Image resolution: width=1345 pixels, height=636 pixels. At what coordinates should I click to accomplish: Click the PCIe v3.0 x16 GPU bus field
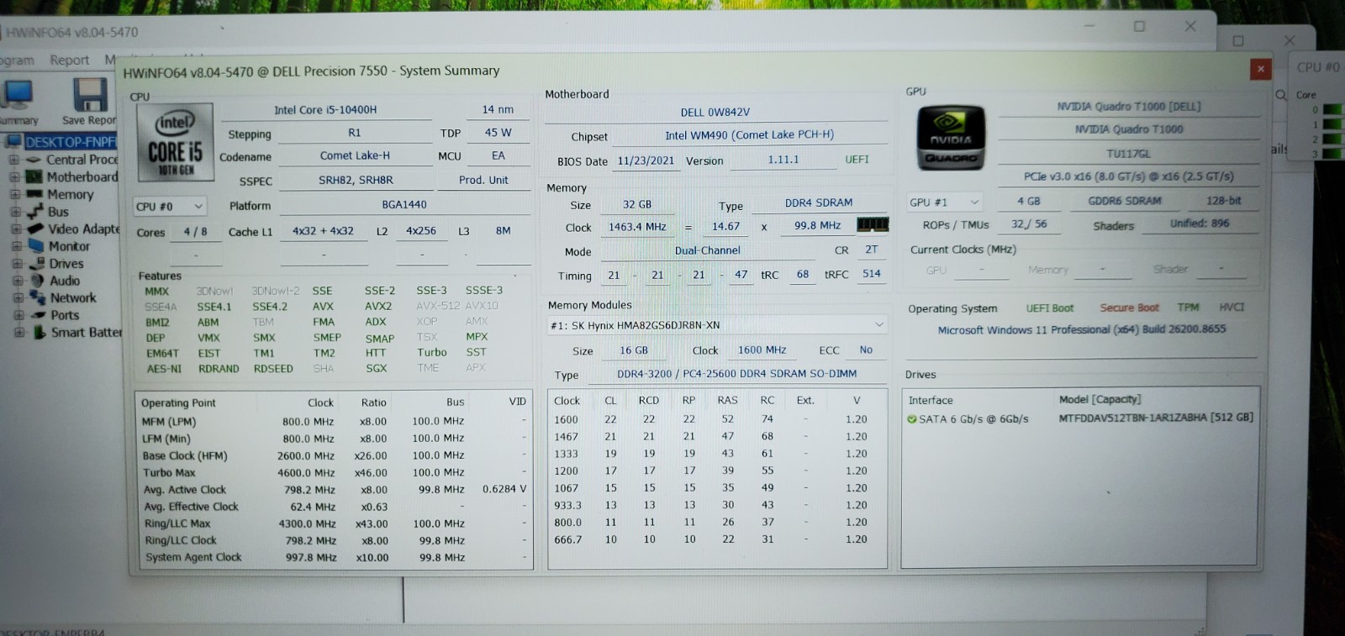(1128, 176)
